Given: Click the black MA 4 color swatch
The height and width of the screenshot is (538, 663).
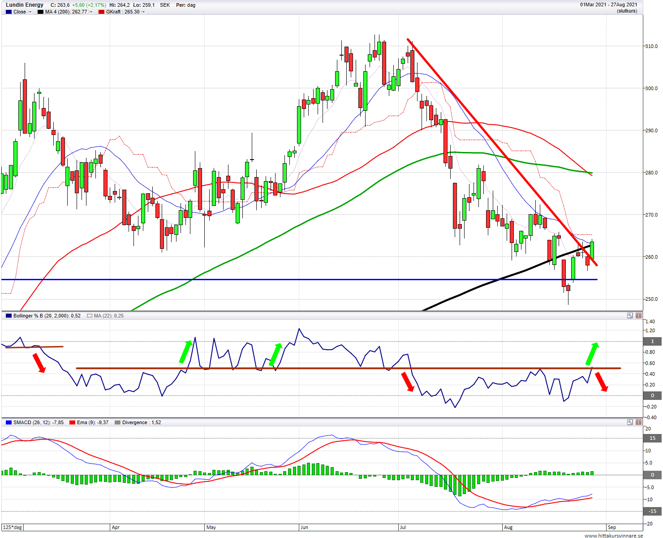Looking at the screenshot, I should tap(41, 12).
